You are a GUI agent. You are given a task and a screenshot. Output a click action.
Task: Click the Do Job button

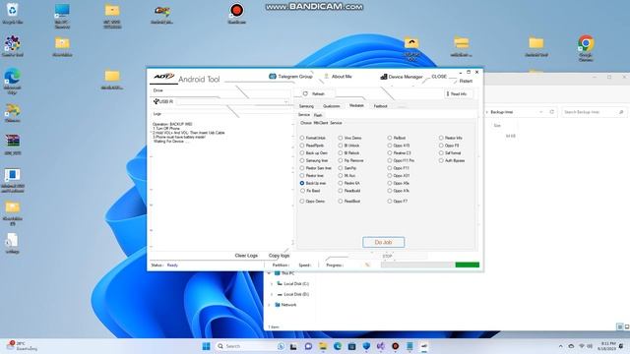tap(383, 242)
